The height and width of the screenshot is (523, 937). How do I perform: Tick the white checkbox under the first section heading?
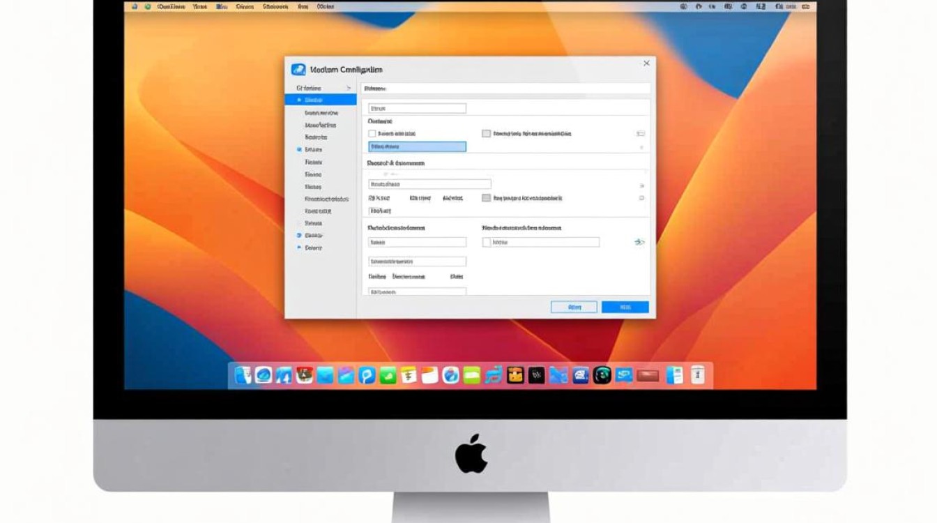pos(372,133)
